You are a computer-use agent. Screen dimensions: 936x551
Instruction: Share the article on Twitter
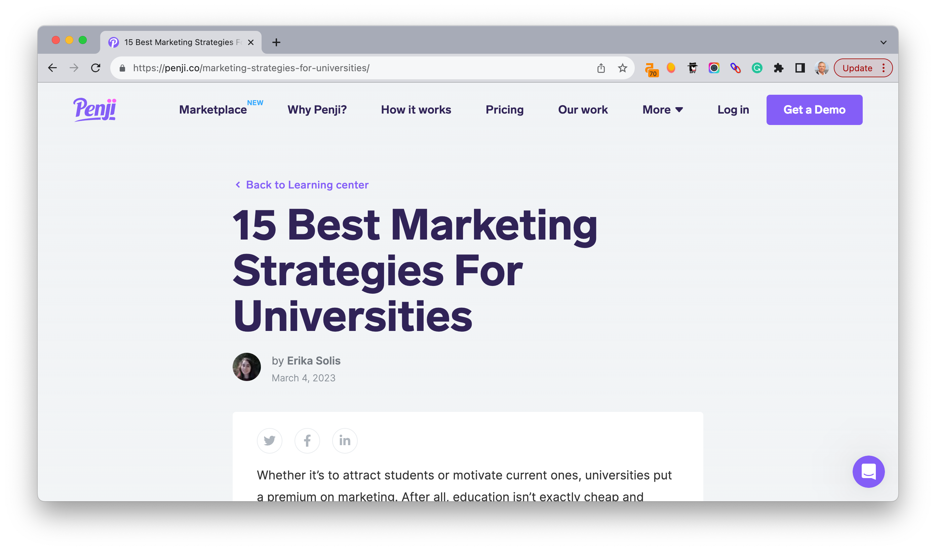tap(270, 441)
